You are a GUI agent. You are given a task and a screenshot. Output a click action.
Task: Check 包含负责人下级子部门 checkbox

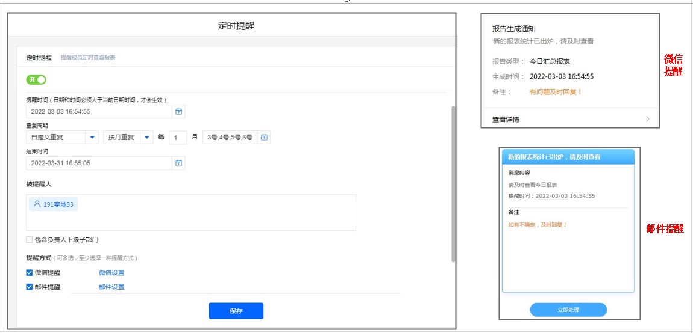[x=30, y=240]
